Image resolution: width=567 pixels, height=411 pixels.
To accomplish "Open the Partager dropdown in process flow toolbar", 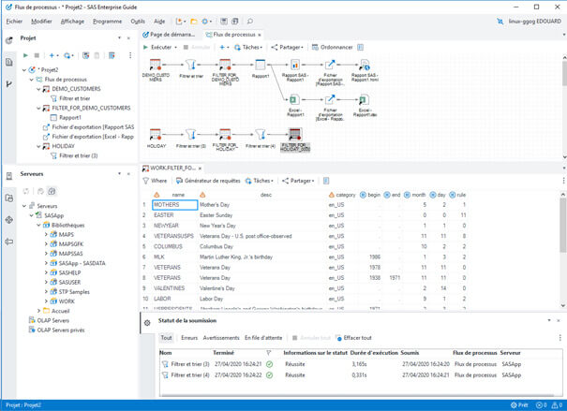I will coord(288,48).
